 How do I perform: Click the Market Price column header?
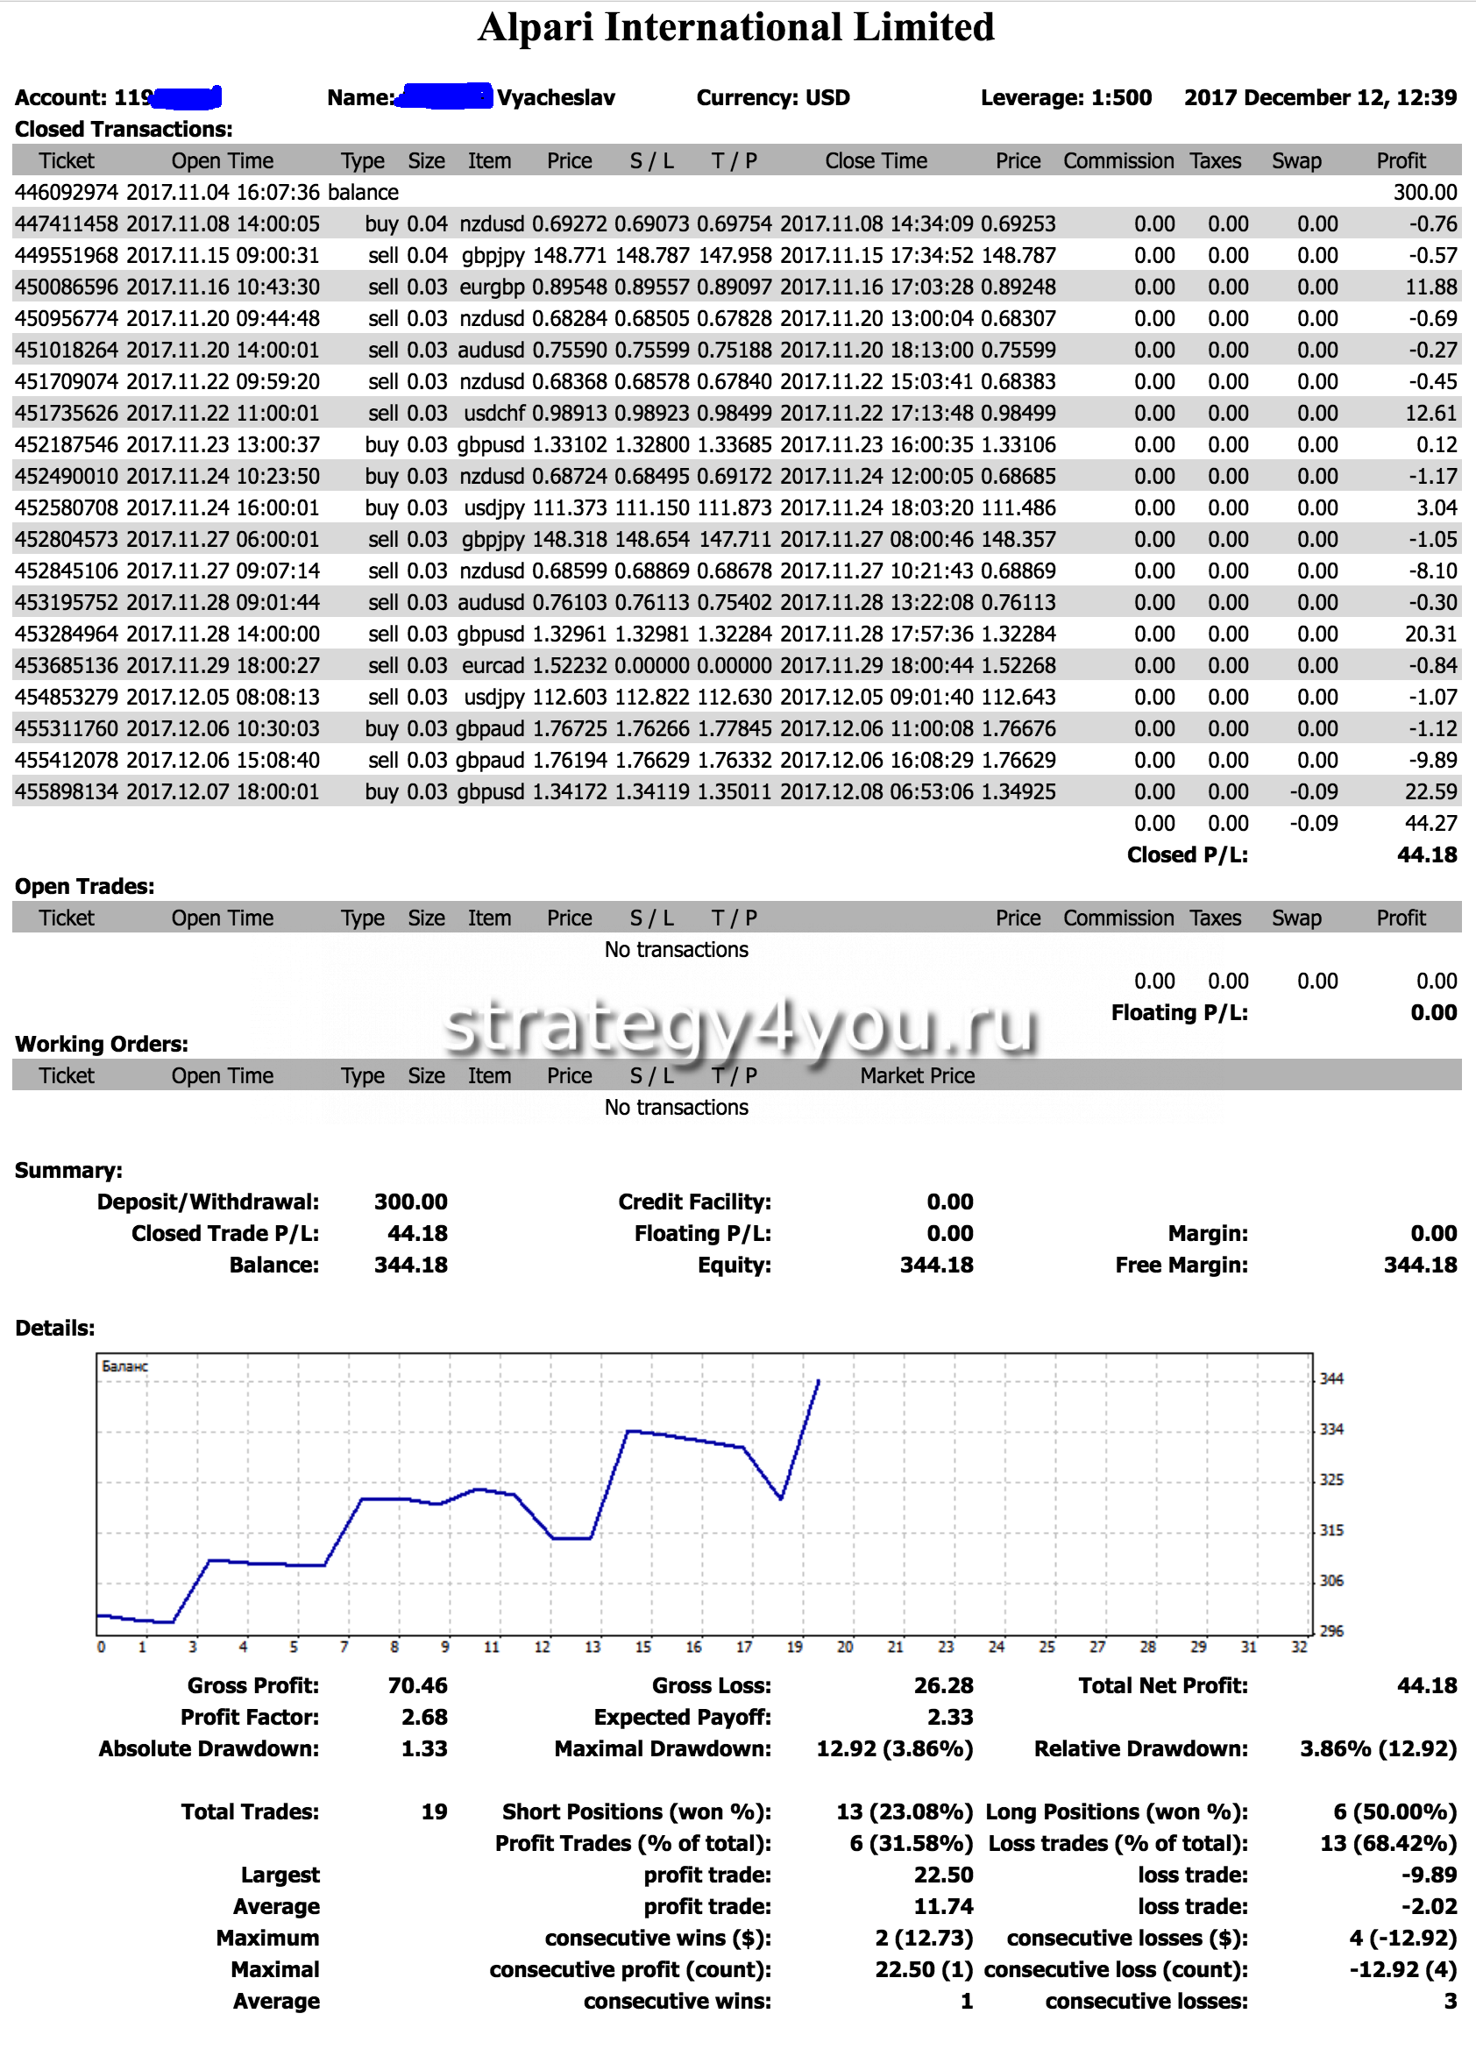coord(917,1076)
